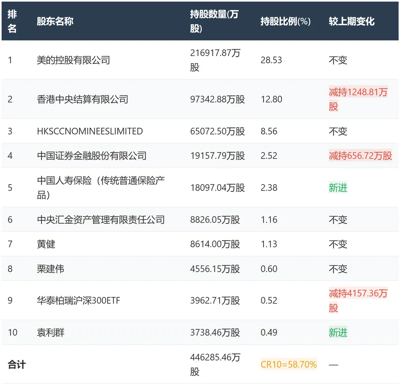The height and width of the screenshot is (385, 400).
Task: Select shareholder 中国证券金融股份有限公司
Action: pos(92,156)
